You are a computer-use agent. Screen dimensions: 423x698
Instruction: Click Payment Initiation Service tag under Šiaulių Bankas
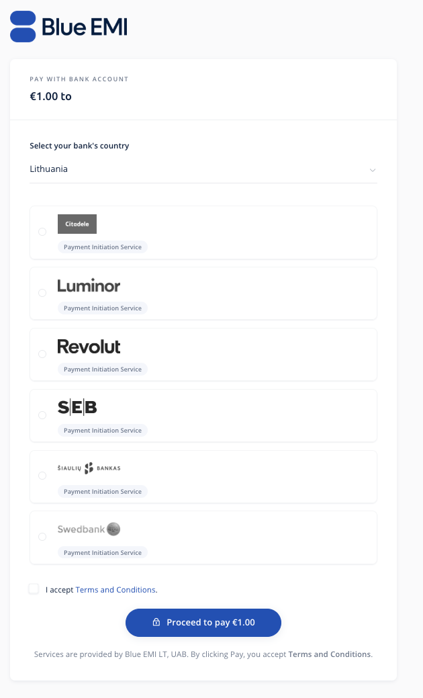103,492
